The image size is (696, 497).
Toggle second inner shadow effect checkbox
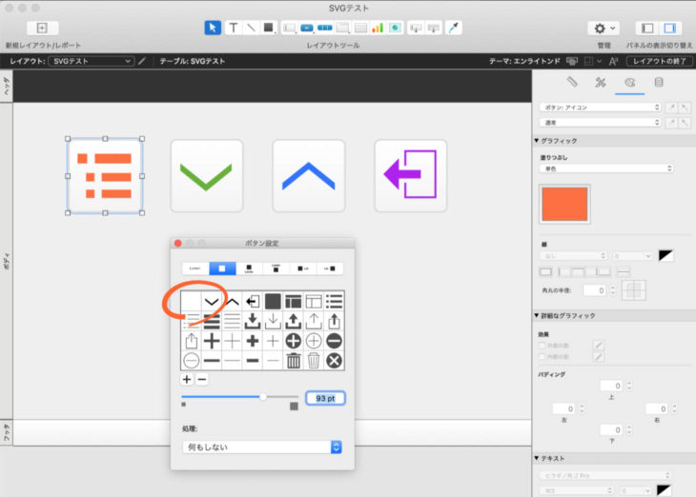pos(542,357)
